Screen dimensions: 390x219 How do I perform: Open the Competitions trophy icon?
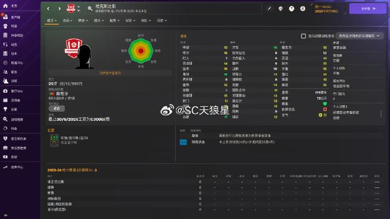click(x=5, y=109)
